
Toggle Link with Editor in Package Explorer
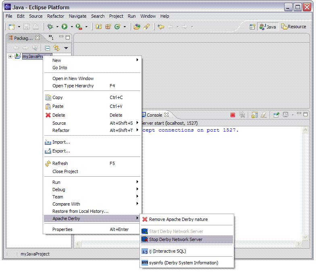click(x=56, y=48)
